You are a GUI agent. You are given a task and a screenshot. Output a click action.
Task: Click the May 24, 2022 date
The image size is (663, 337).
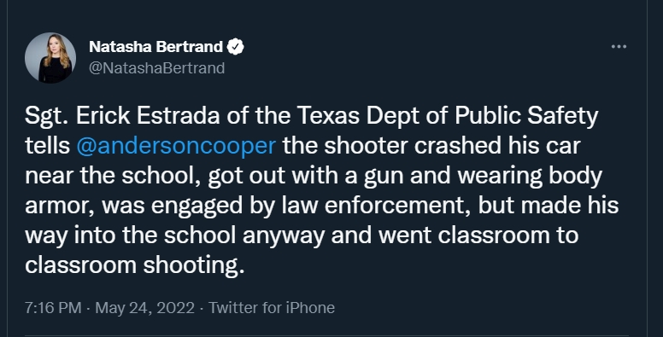point(144,307)
